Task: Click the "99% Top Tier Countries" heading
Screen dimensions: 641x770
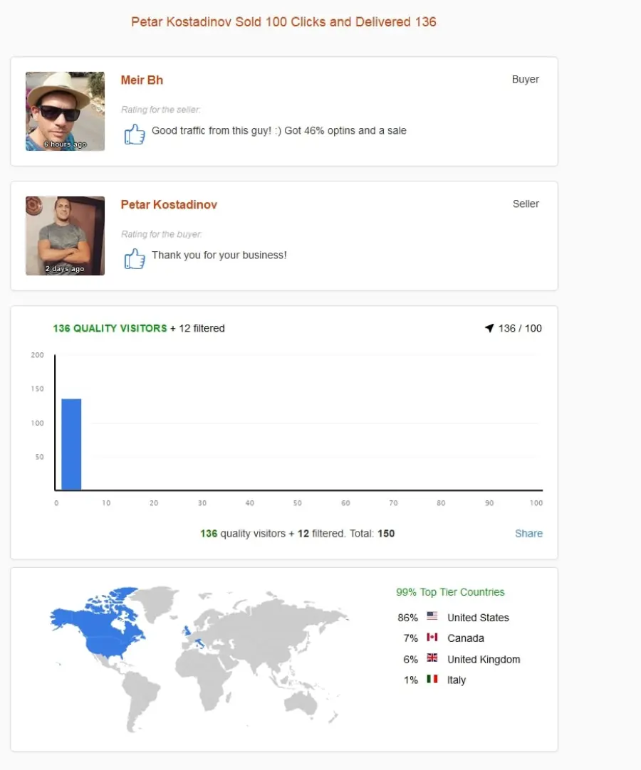Action: pyautogui.click(x=450, y=592)
